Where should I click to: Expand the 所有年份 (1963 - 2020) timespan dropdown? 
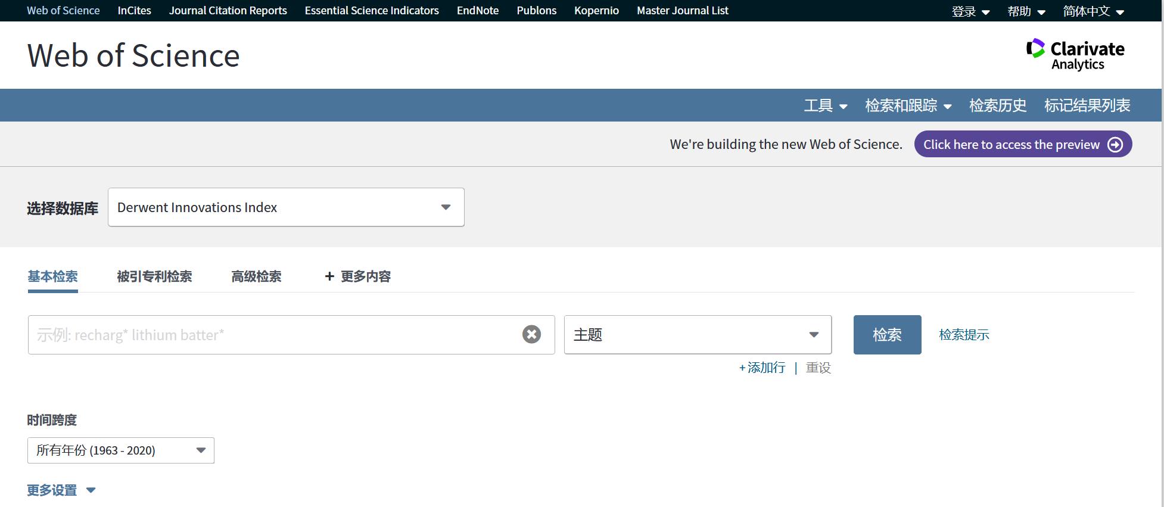(x=121, y=450)
